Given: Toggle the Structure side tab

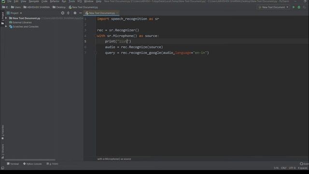Looking at the screenshot, I should 2,151.
